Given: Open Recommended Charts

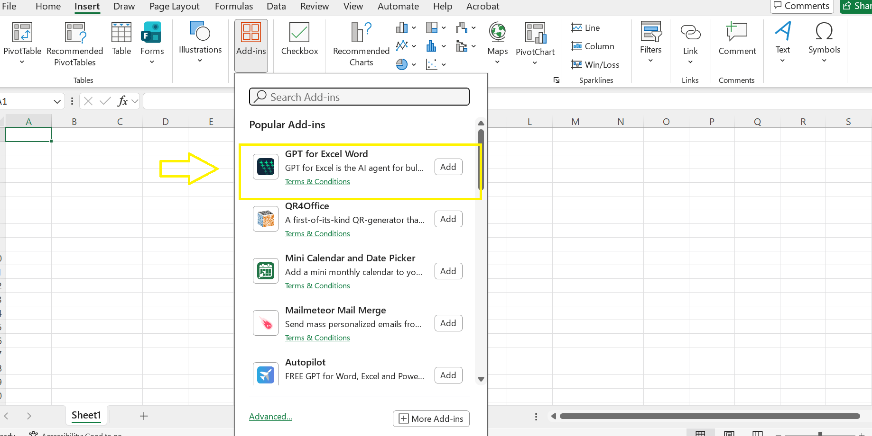Looking at the screenshot, I should 360,45.
